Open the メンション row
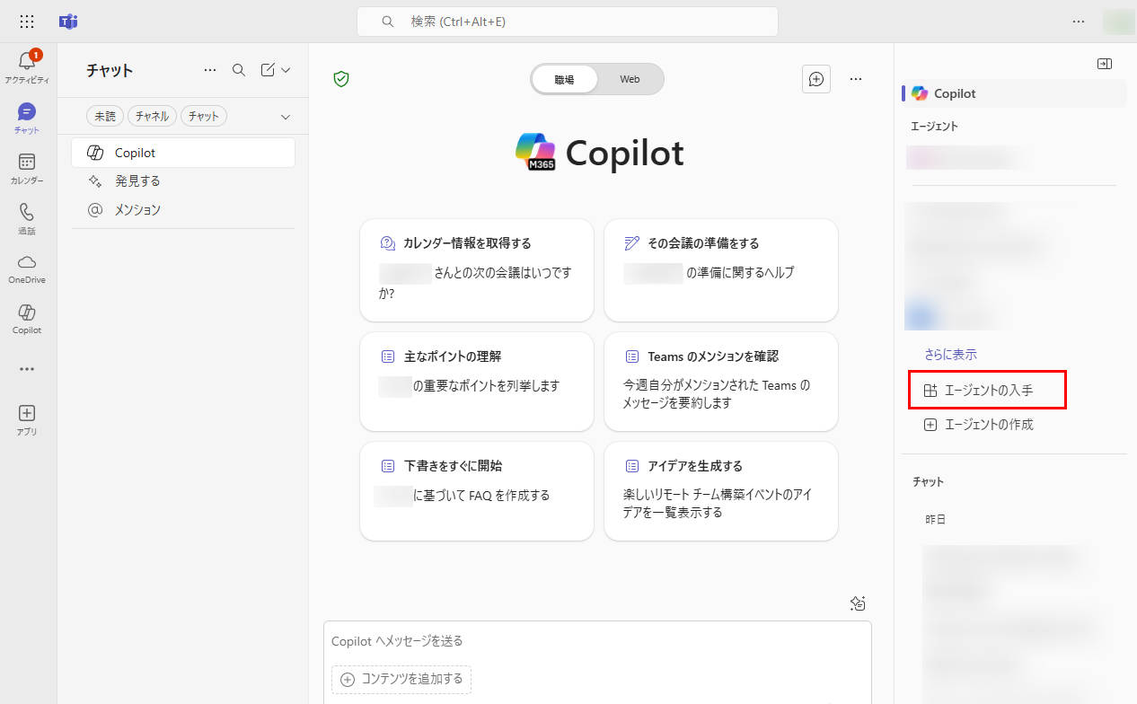 [x=183, y=210]
